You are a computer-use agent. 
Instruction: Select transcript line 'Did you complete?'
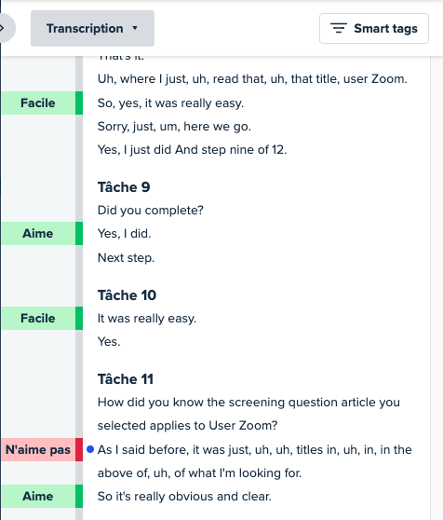[x=151, y=211]
